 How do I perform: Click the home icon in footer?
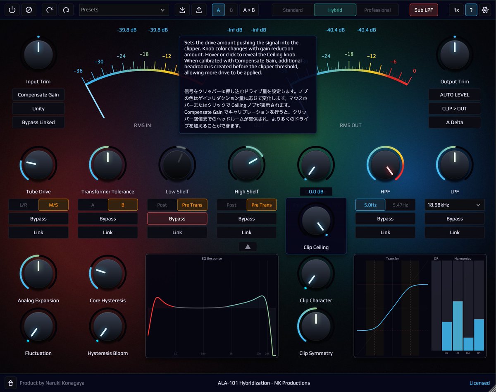11,383
